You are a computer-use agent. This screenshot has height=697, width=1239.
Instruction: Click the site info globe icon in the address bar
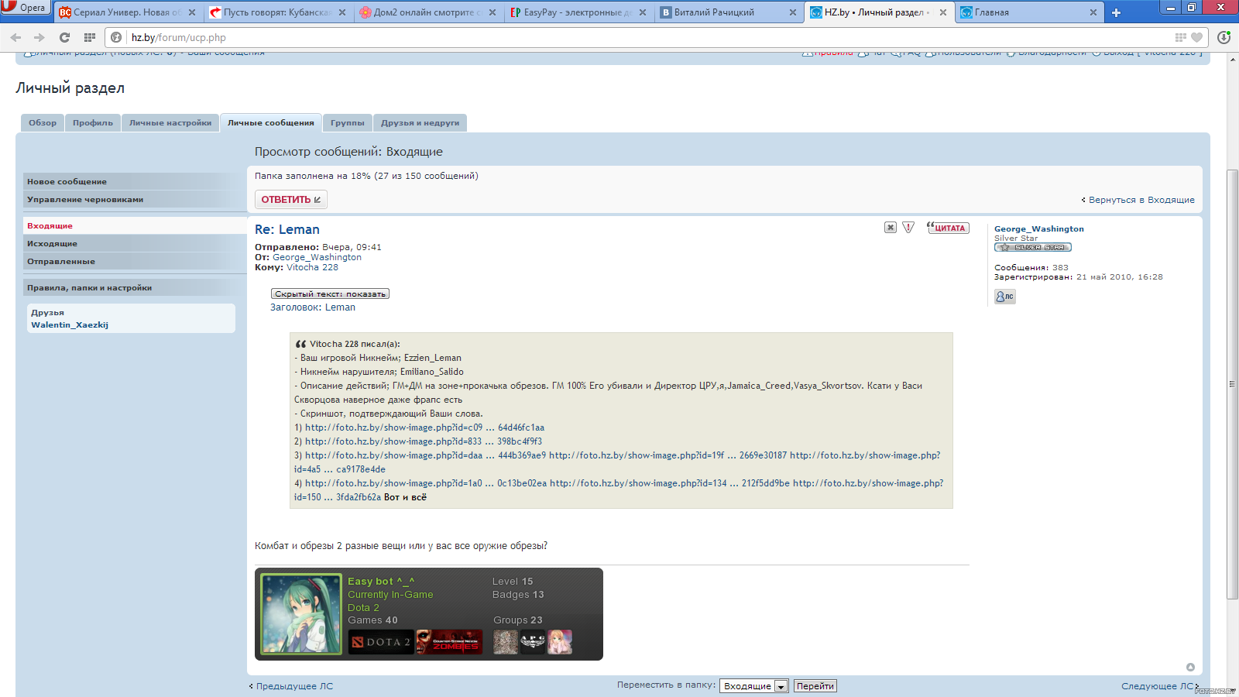pyautogui.click(x=116, y=37)
